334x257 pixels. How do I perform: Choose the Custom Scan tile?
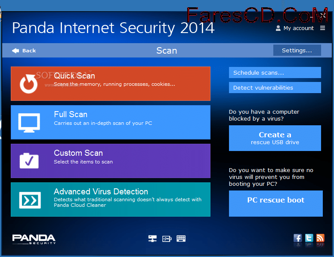pos(111,161)
